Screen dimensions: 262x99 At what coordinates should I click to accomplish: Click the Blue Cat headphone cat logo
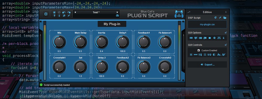point(179,14)
